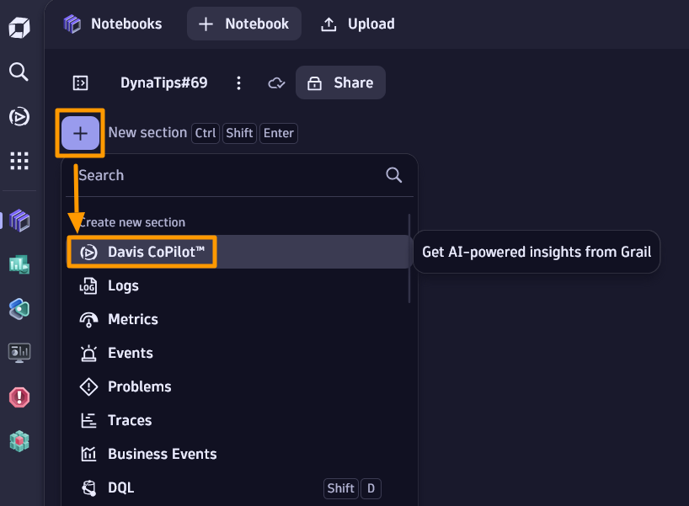
Task: Open the blue-green overlapping shapes app
Action: pos(19,309)
